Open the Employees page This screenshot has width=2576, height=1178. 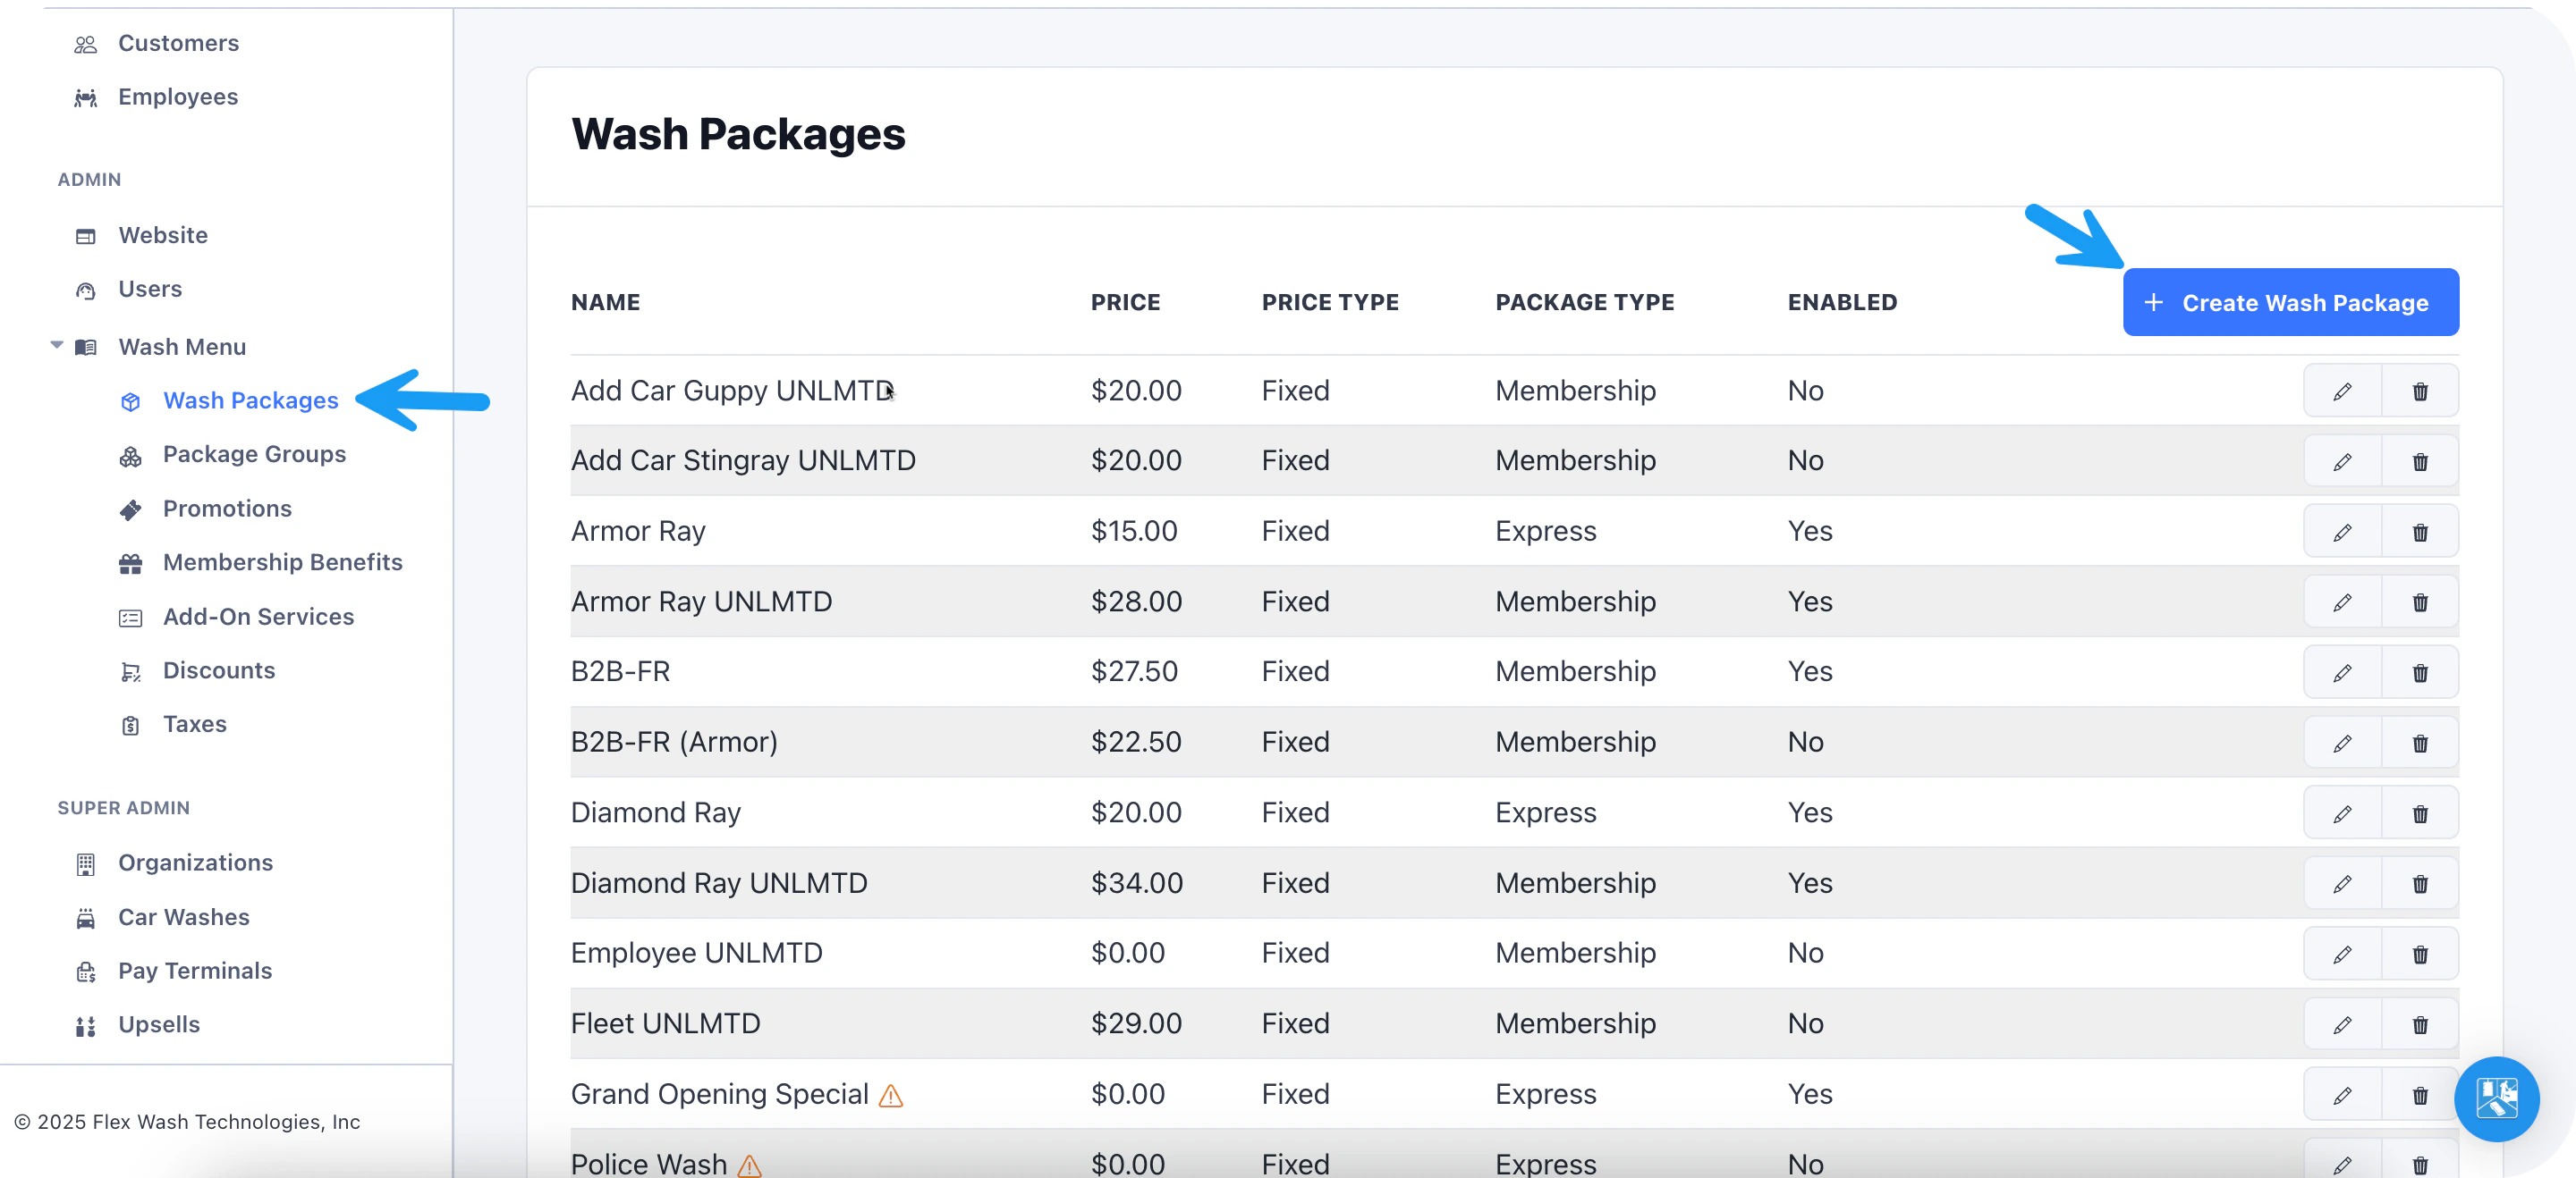(177, 97)
